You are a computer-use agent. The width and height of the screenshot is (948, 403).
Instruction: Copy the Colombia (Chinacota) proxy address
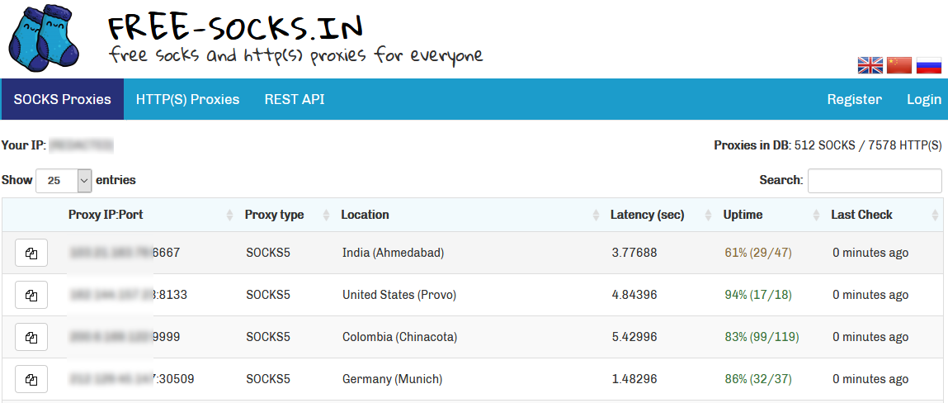[x=31, y=337]
